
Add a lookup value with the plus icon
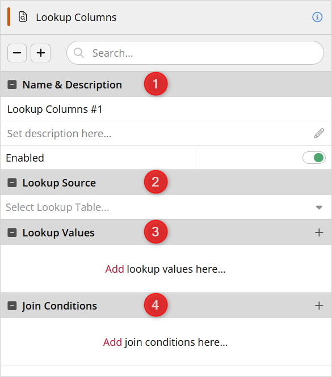tap(319, 232)
